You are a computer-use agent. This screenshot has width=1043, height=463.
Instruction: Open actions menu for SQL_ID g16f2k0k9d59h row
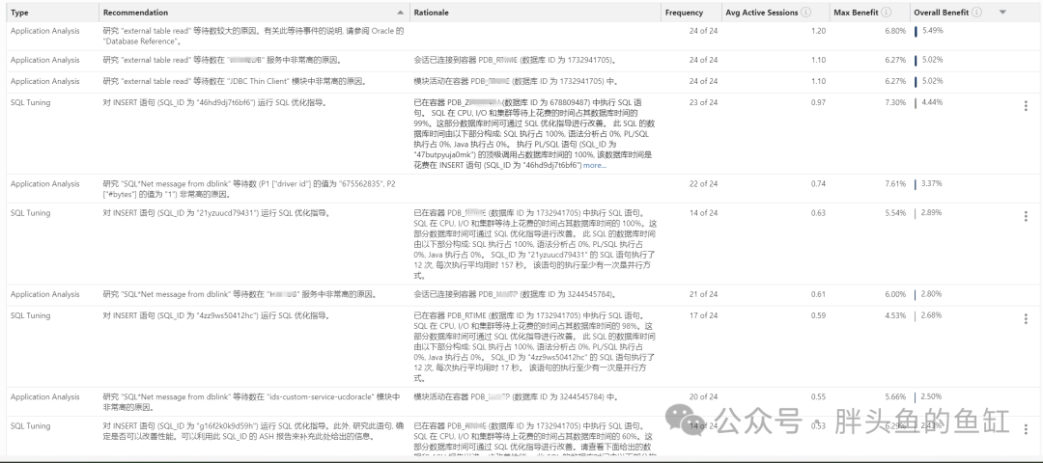pyautogui.click(x=1026, y=429)
